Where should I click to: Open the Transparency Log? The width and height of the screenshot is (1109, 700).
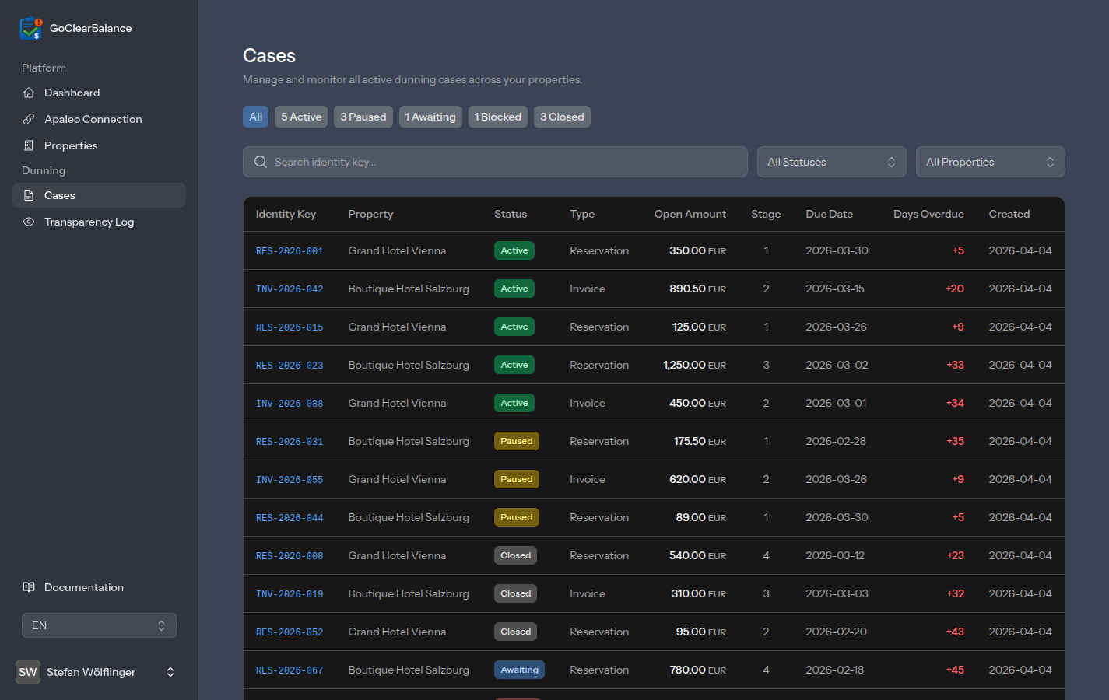99,222
